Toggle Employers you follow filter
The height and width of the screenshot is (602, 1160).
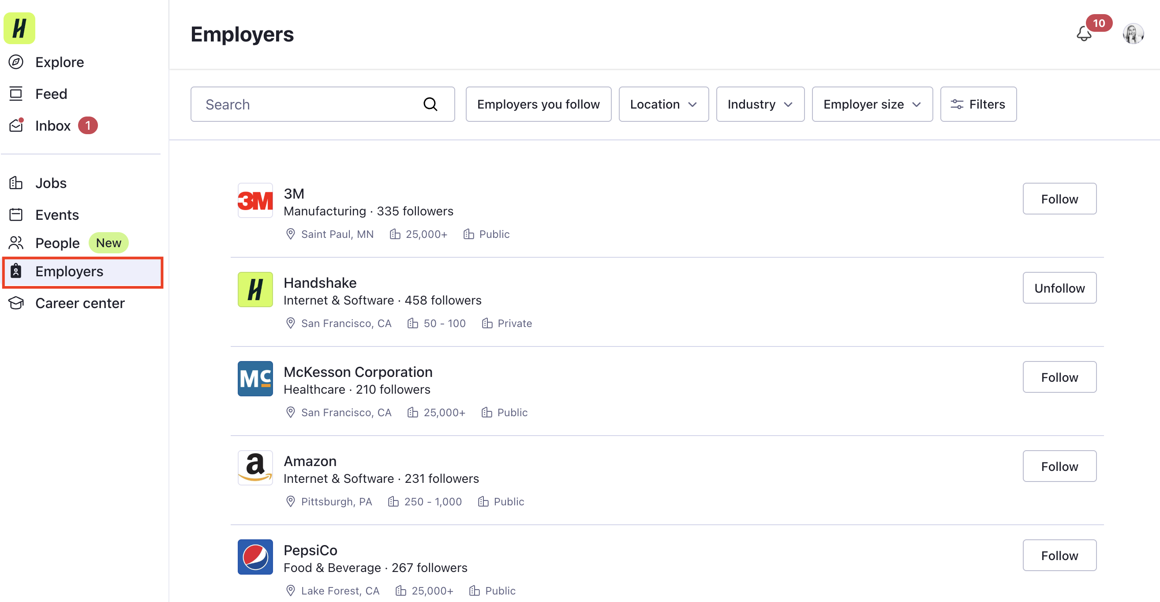click(x=539, y=104)
